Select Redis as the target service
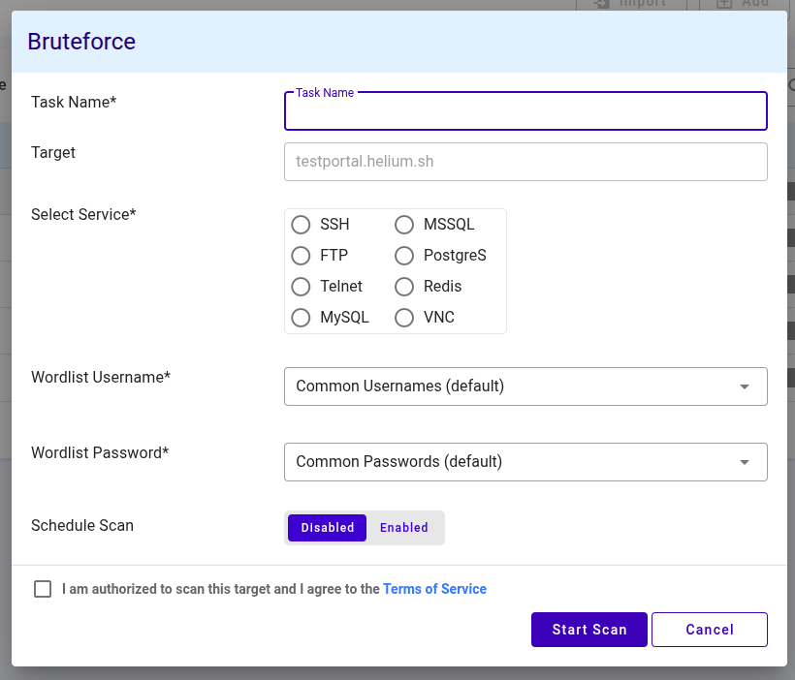The height and width of the screenshot is (680, 795). click(404, 287)
